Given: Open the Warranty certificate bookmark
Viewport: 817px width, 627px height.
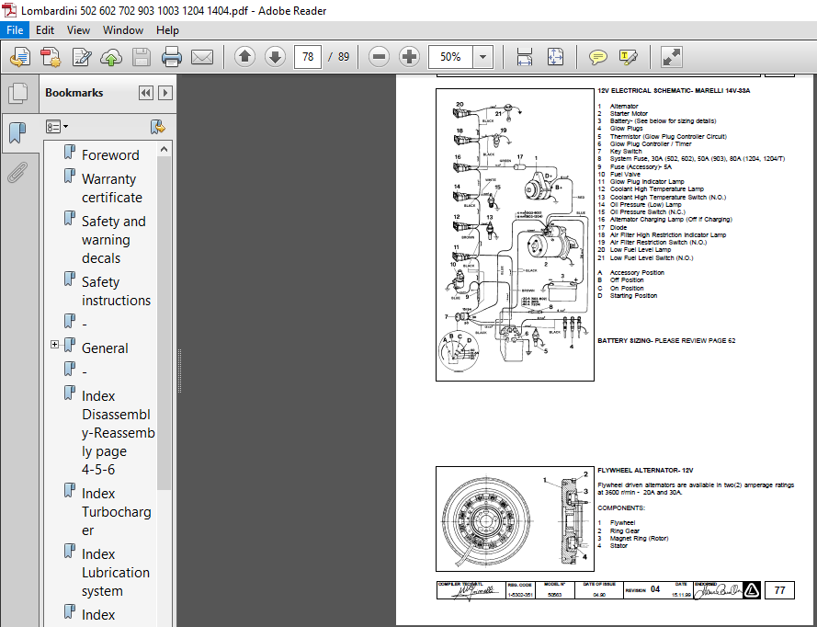Looking at the screenshot, I should coord(111,188).
